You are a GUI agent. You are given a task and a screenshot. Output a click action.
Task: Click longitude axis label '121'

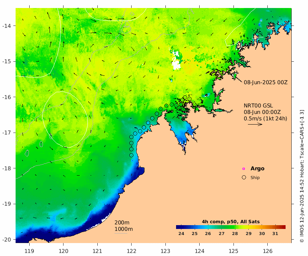pos(97,251)
